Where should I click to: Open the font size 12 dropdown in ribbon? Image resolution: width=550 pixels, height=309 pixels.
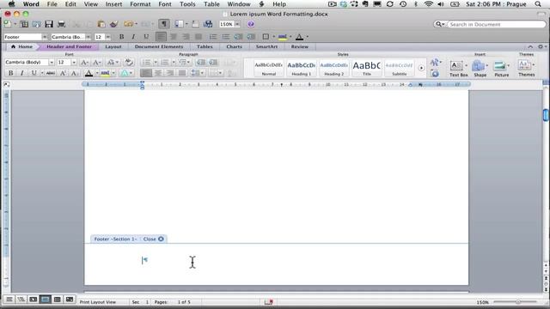pyautogui.click(x=74, y=63)
